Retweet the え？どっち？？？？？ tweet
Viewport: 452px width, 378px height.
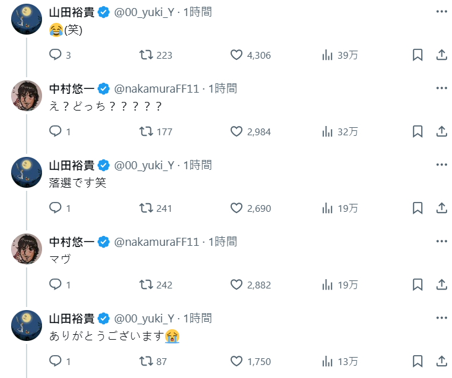147,132
